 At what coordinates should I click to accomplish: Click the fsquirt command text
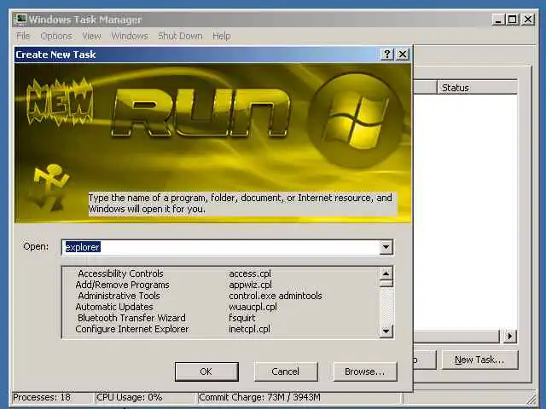click(242, 318)
